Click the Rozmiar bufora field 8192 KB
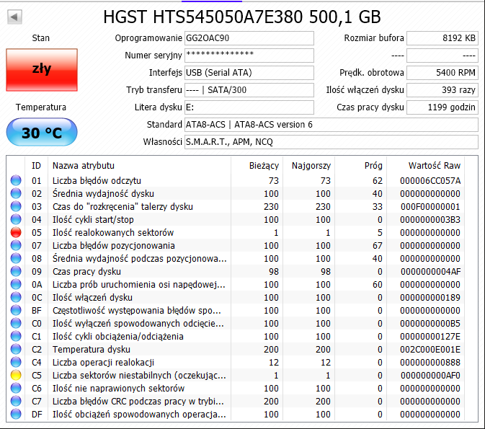This screenshot has width=485, height=429. (442, 38)
